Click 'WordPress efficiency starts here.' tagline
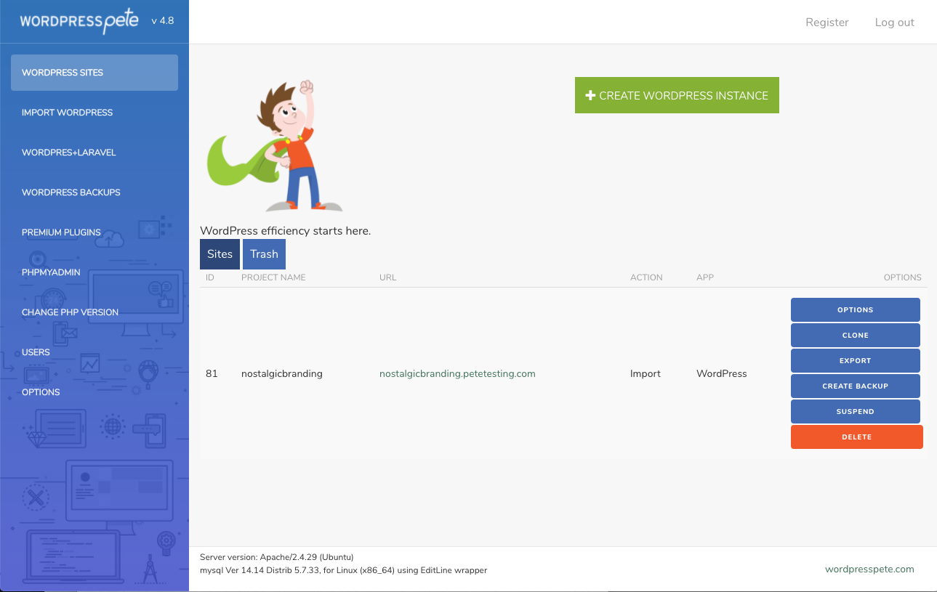The height and width of the screenshot is (592, 937). [x=286, y=231]
